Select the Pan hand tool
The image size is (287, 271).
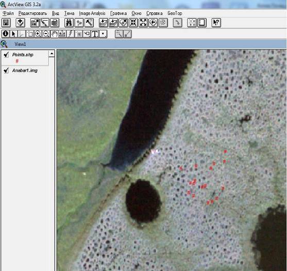click(54, 34)
